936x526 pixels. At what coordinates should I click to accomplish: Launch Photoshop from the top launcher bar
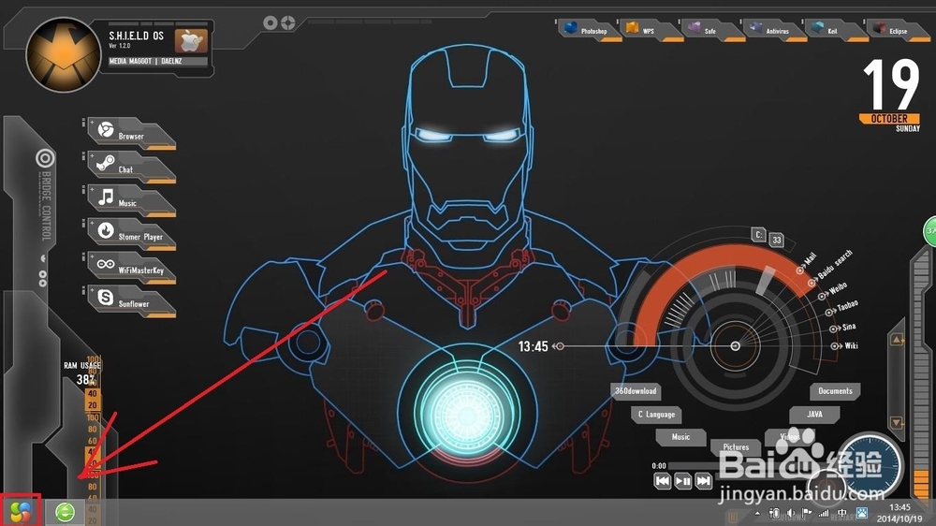pyautogui.click(x=589, y=30)
